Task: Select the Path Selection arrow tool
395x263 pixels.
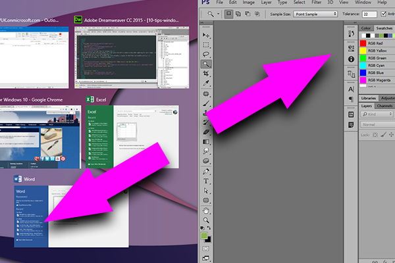Action: pos(206,191)
